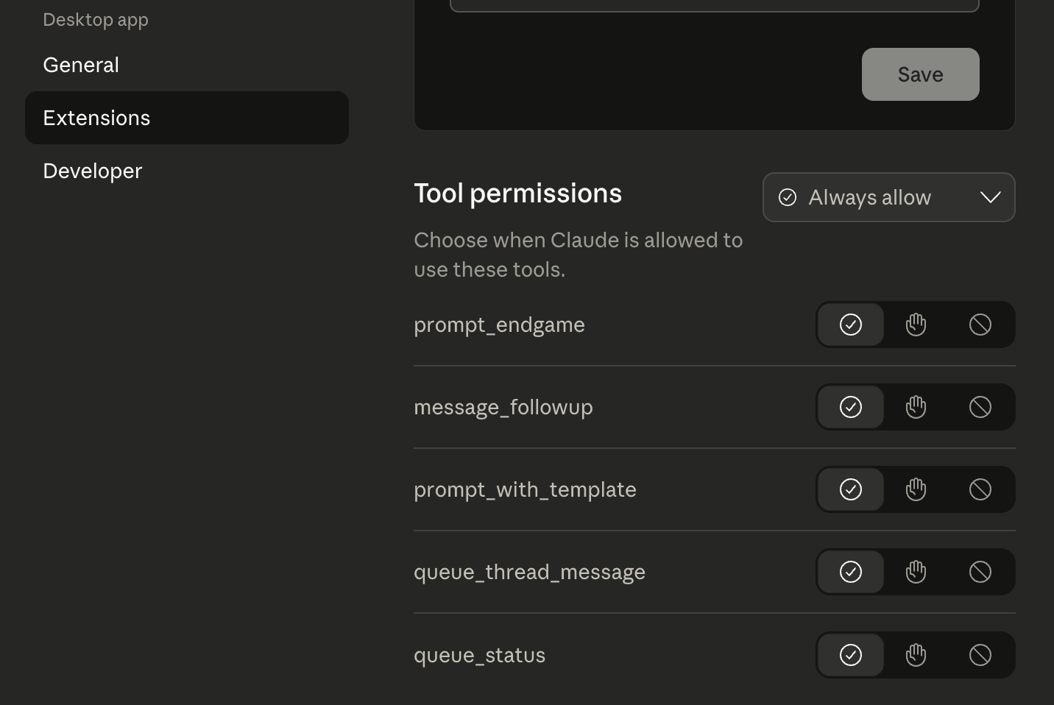Set message_followup to needs-approval hand icon

(x=916, y=407)
